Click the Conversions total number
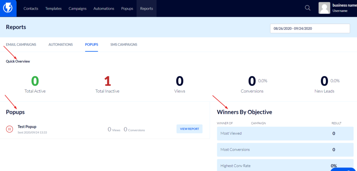This screenshot has height=171, width=357. pyautogui.click(x=252, y=81)
